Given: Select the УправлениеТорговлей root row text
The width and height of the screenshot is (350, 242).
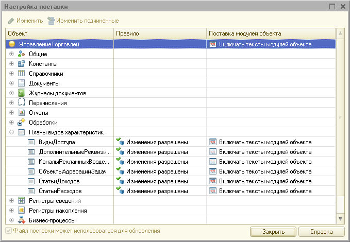Looking at the screenshot, I should pyautogui.click(x=49, y=44).
